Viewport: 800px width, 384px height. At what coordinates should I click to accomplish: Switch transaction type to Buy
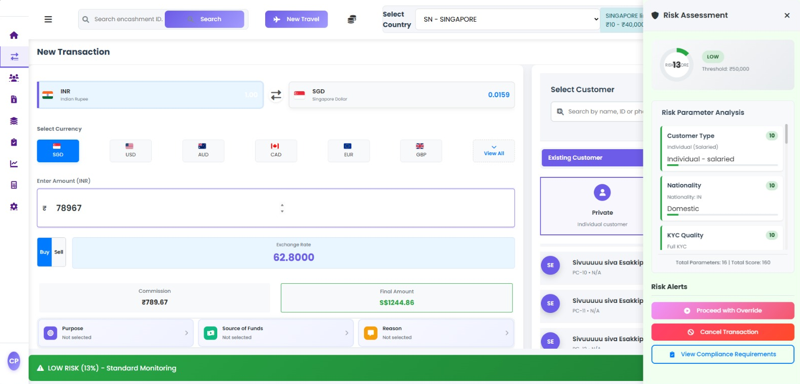pyautogui.click(x=44, y=252)
